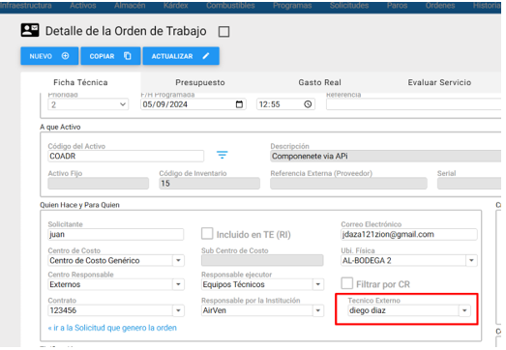Follow the ir a la Solicitud que genero la orden link
Screen dimensions: 506x350
(112, 328)
